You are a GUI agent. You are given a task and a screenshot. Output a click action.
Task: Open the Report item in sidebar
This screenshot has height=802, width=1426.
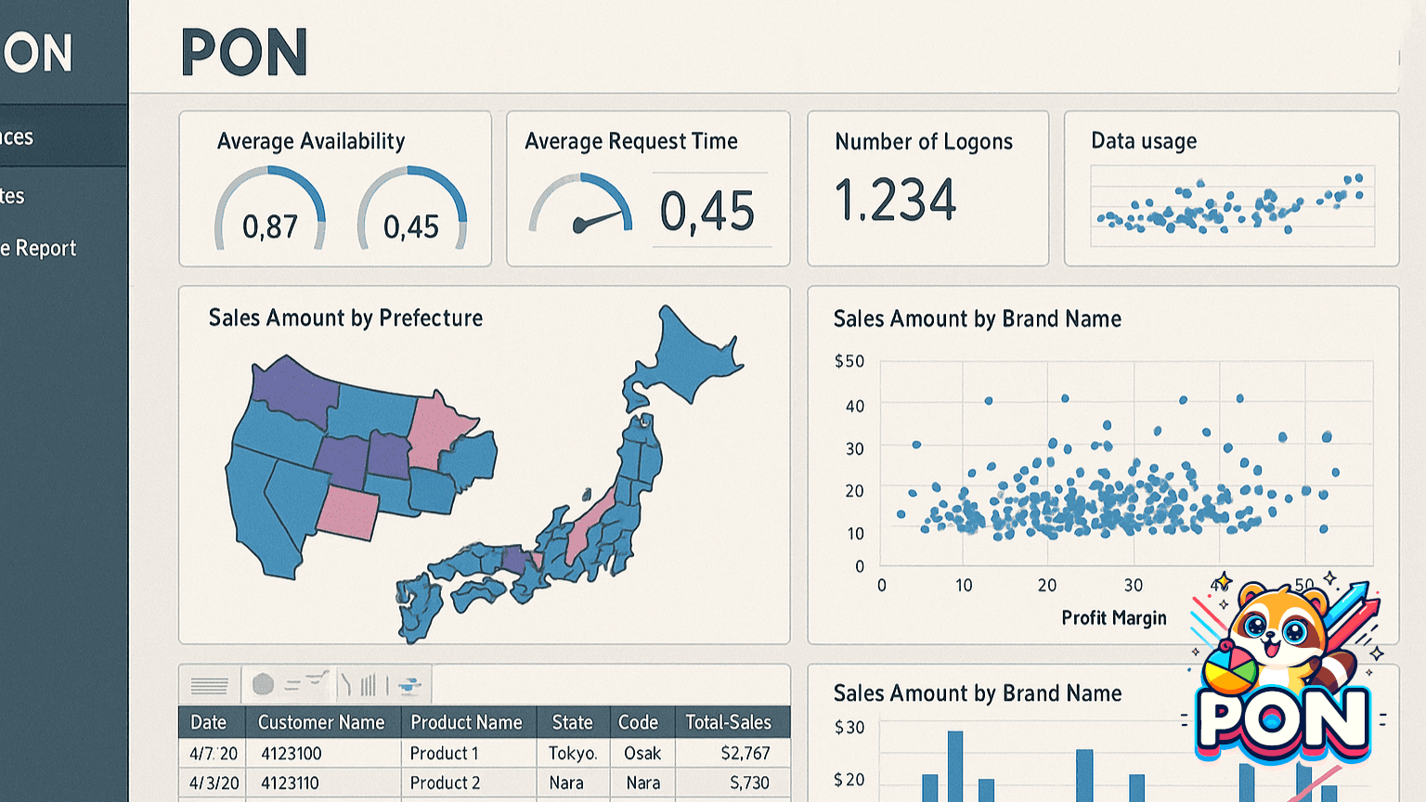click(38, 248)
